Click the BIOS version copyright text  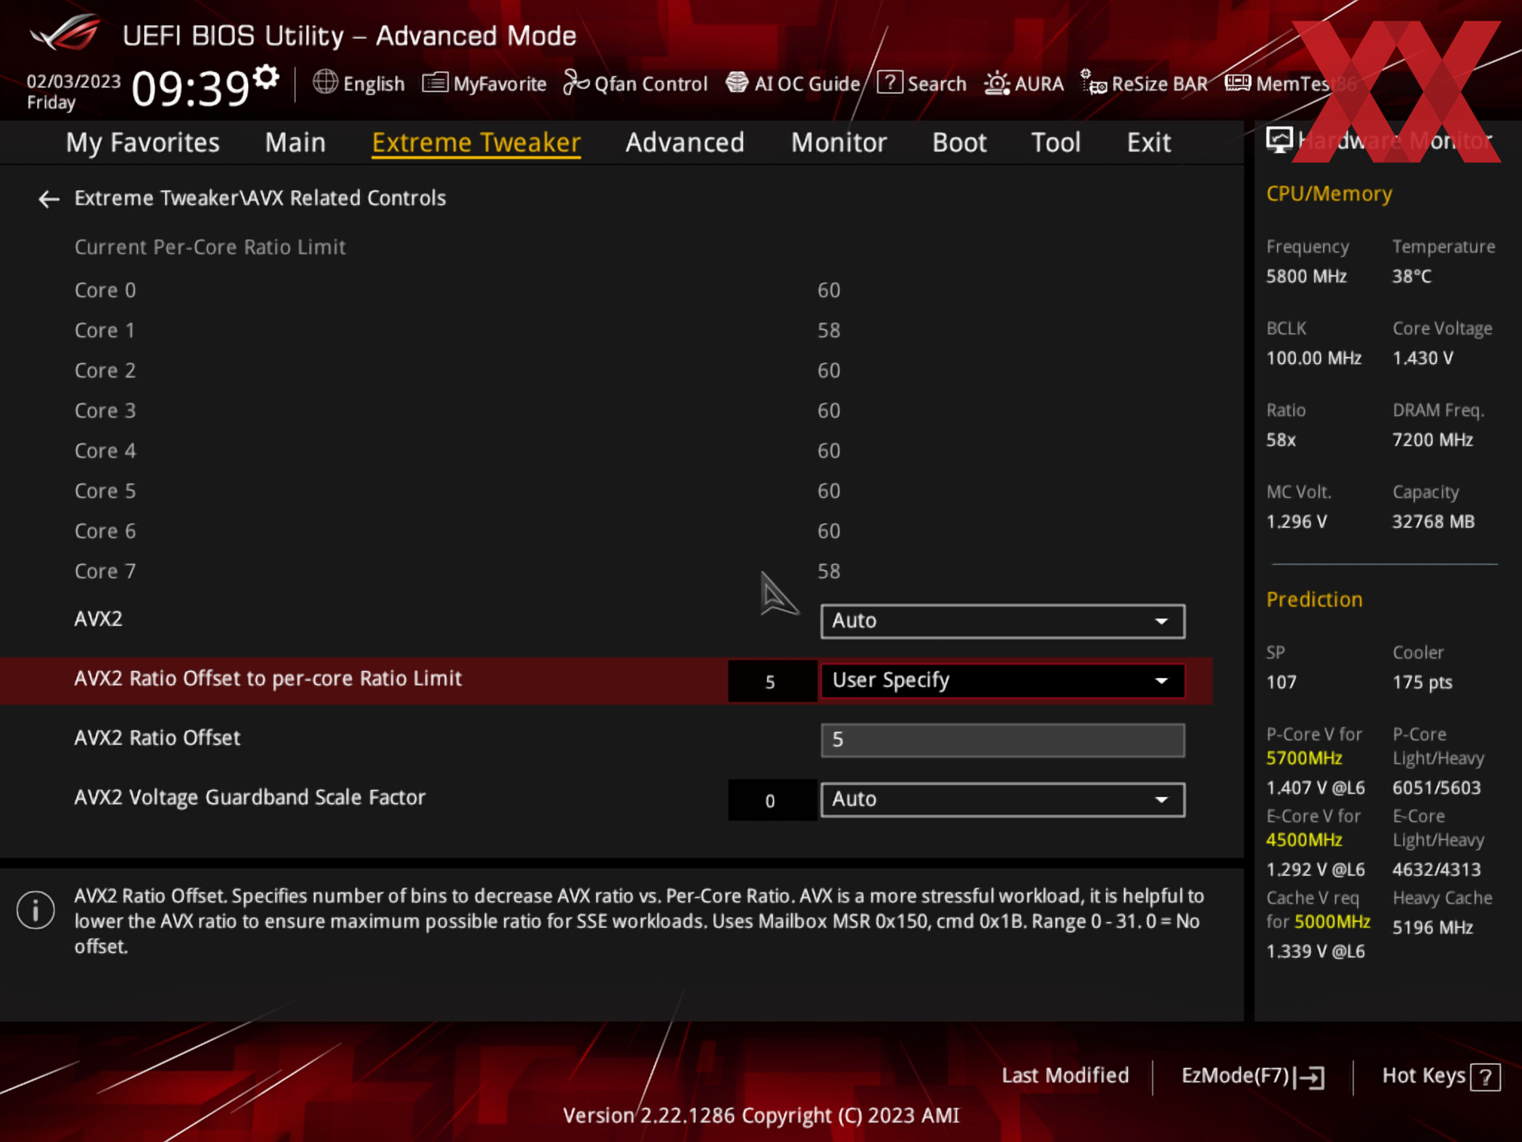(761, 1115)
